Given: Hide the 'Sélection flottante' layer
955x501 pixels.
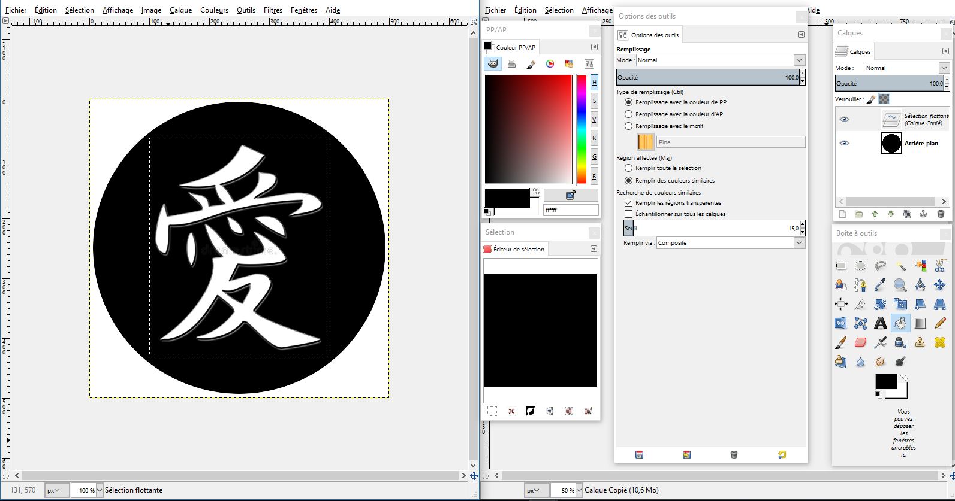Looking at the screenshot, I should [x=845, y=119].
